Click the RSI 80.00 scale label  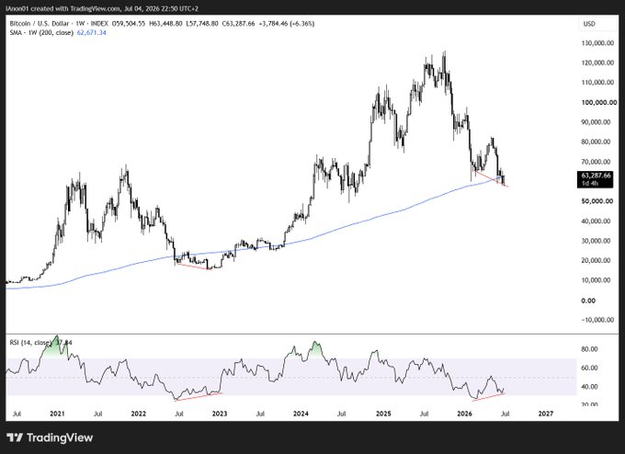click(x=589, y=349)
